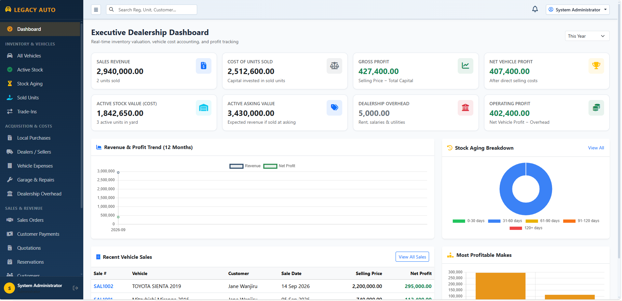
Task: Open Customer Payments page
Action: pos(40,234)
